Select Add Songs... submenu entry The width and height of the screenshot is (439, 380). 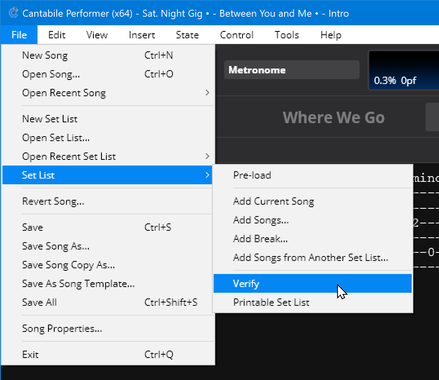(313, 220)
